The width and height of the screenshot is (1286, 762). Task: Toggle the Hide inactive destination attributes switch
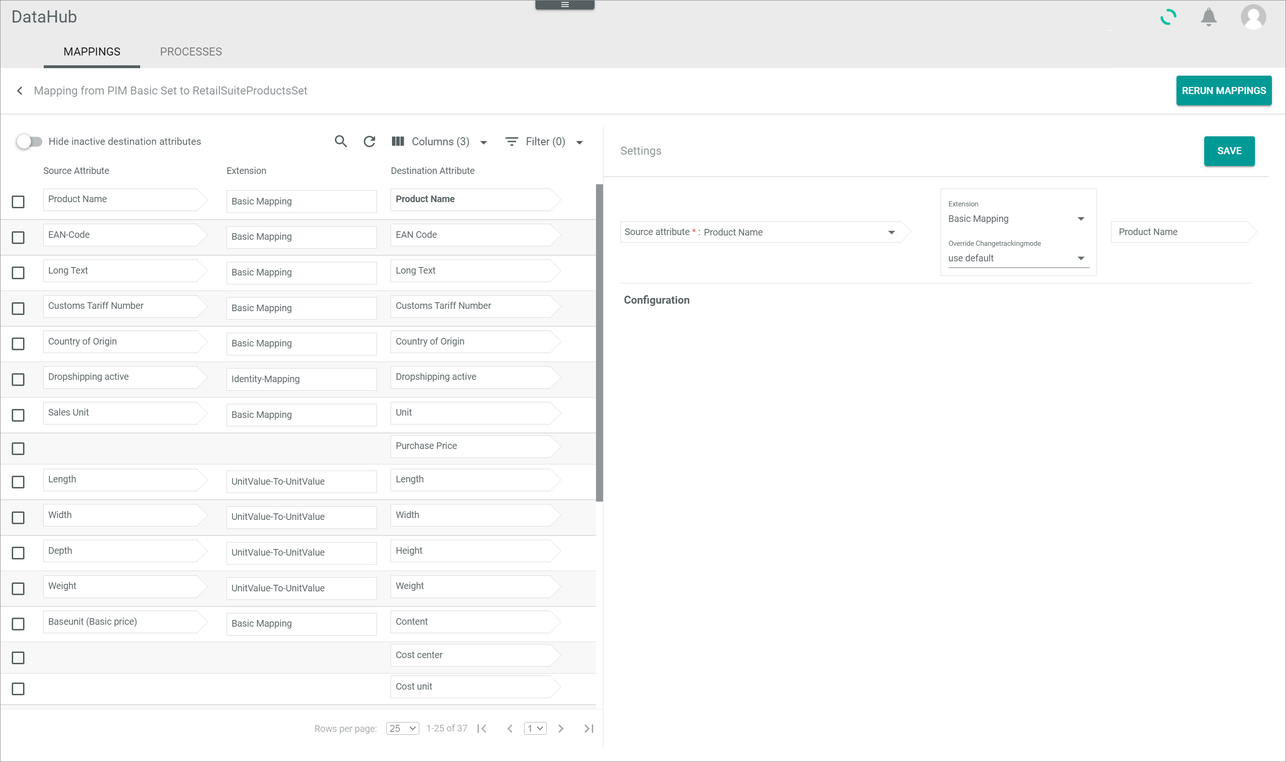click(x=28, y=141)
